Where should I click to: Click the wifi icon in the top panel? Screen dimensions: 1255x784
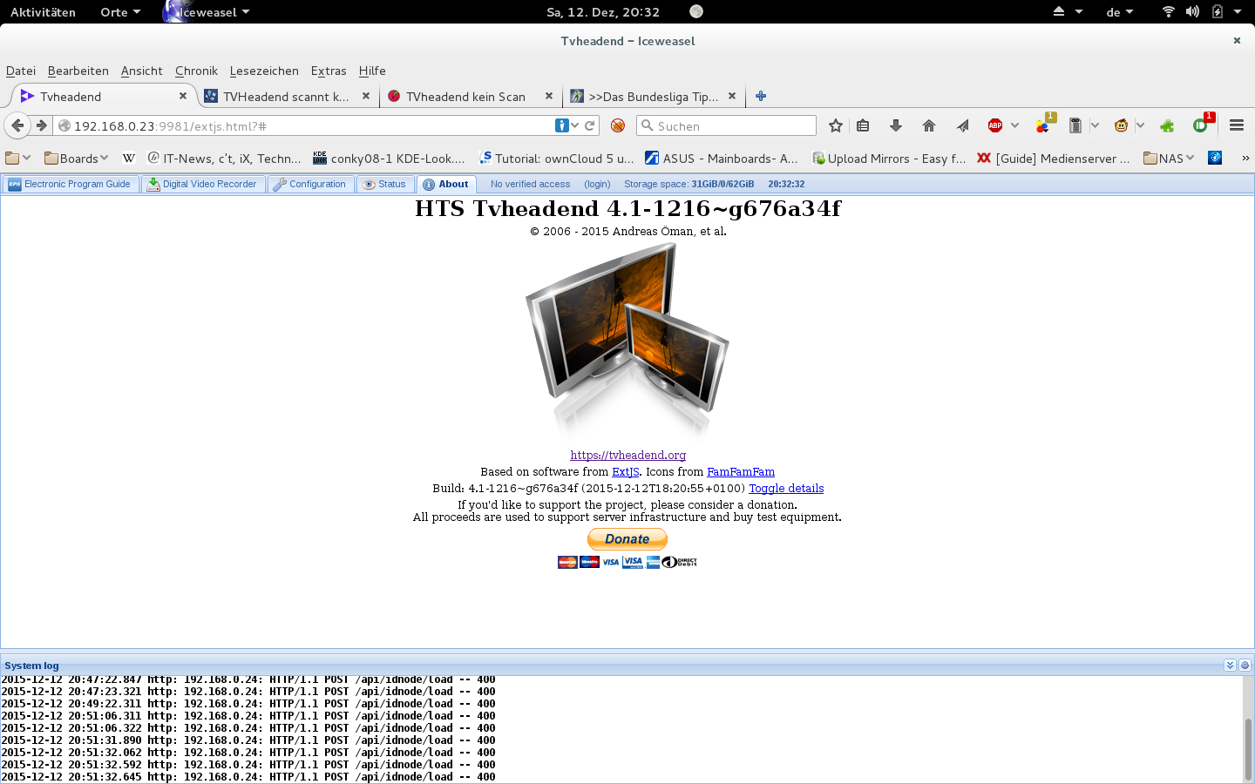[x=1169, y=11]
